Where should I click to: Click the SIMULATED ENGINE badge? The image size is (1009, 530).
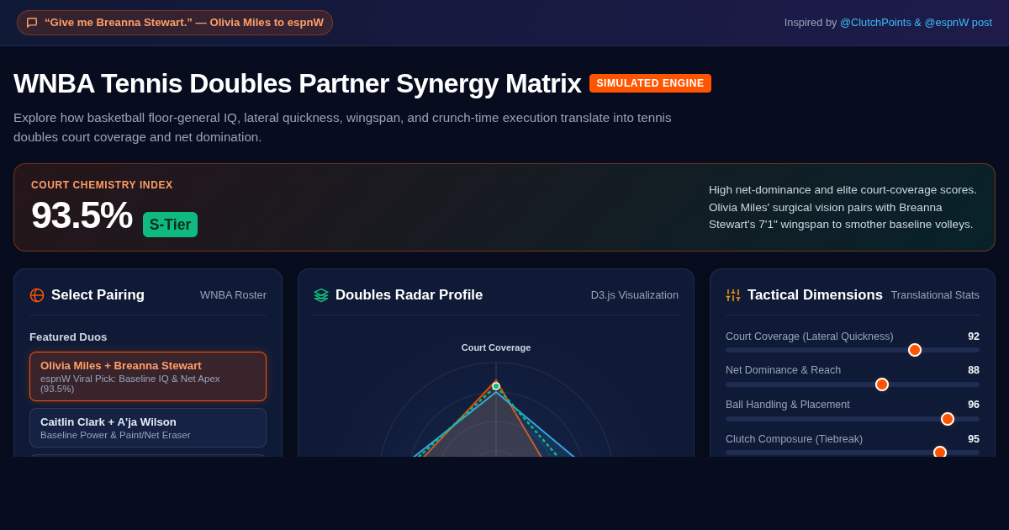pyautogui.click(x=650, y=83)
